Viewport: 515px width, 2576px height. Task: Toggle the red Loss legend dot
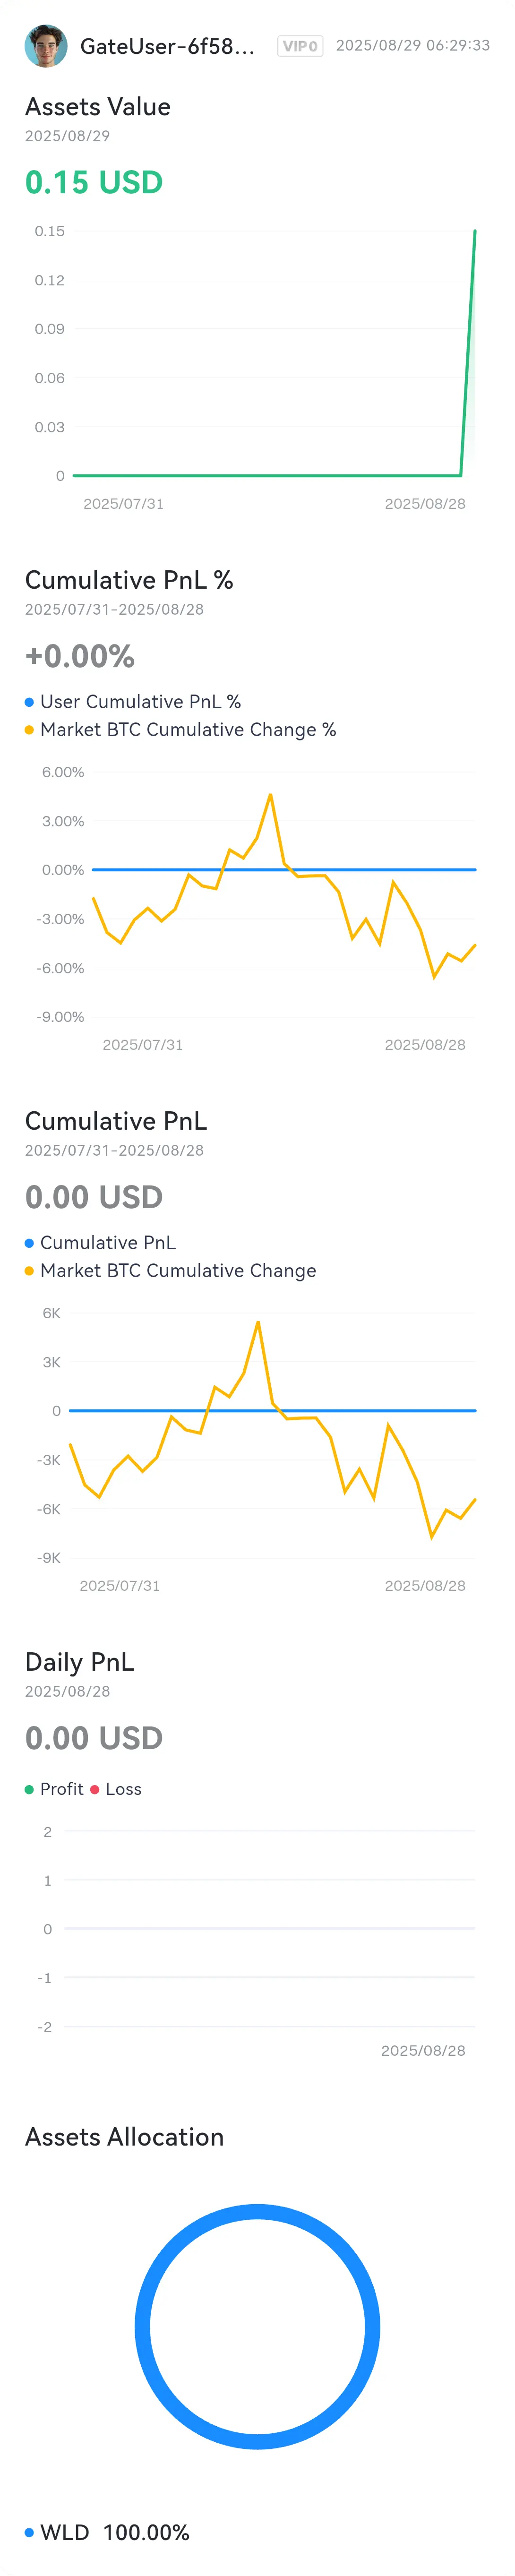click(95, 1789)
